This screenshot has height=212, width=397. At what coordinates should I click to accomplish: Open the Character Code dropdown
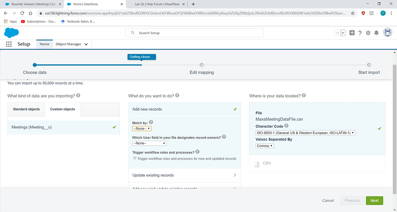coord(305,133)
